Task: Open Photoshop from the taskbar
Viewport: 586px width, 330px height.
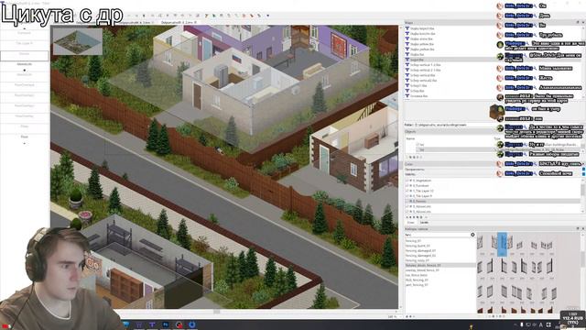Action: click(166, 324)
